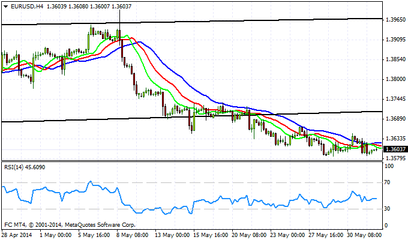Select RSI overbought level 70 label

tap(388, 182)
